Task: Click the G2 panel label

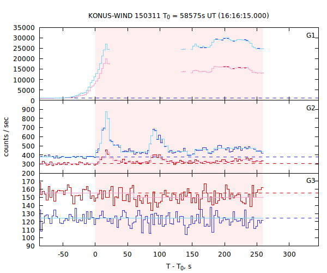Action: (x=310, y=108)
